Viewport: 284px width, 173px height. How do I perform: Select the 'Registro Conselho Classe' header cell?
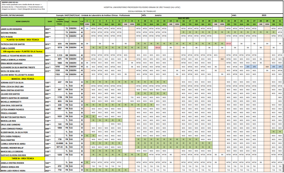pyautogui.click(x=60, y=22)
